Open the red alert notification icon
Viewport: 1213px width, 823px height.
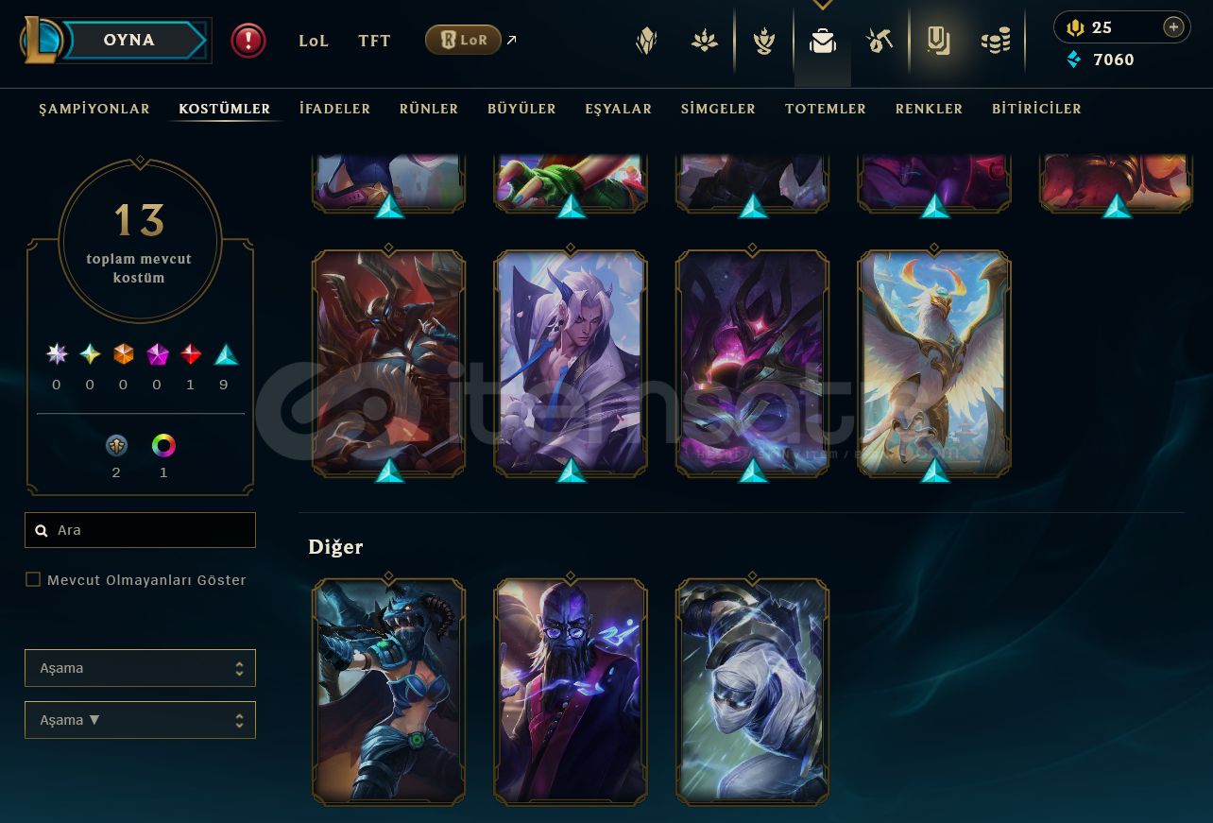tap(248, 41)
